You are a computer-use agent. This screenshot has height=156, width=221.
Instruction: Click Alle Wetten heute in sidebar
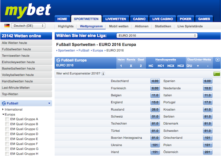point(26,43)
